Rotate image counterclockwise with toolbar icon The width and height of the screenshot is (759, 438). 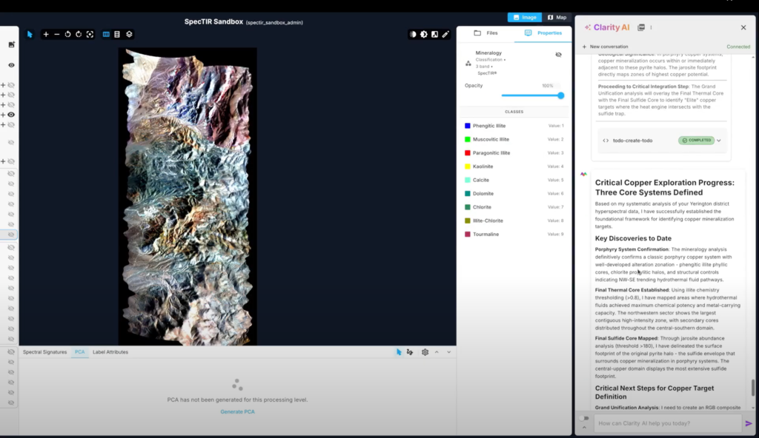(67, 34)
